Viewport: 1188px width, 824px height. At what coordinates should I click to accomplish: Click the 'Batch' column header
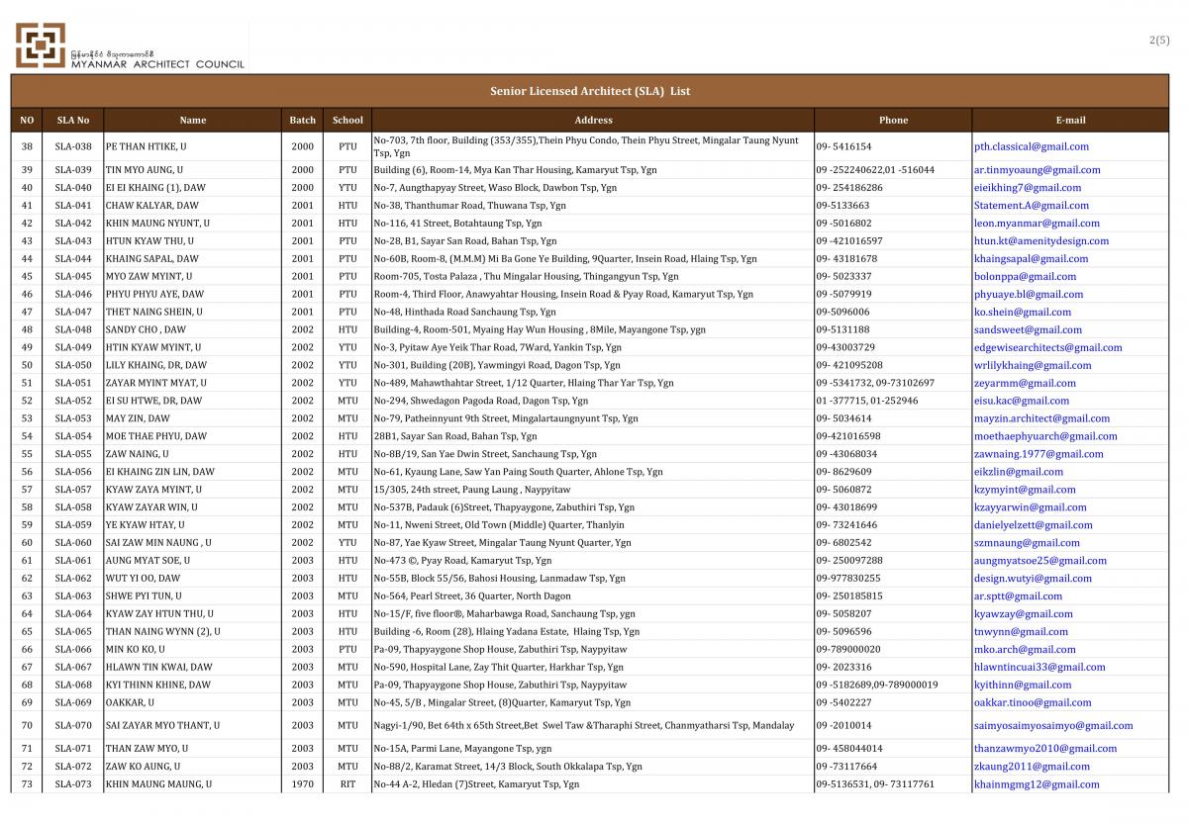[x=303, y=121]
